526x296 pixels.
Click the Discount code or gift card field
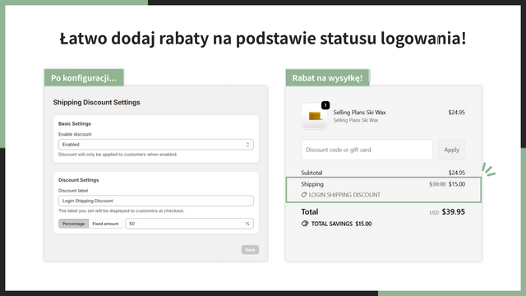[367, 150]
